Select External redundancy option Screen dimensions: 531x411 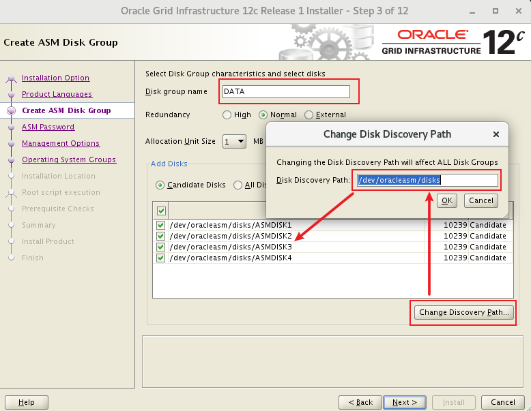(309, 115)
